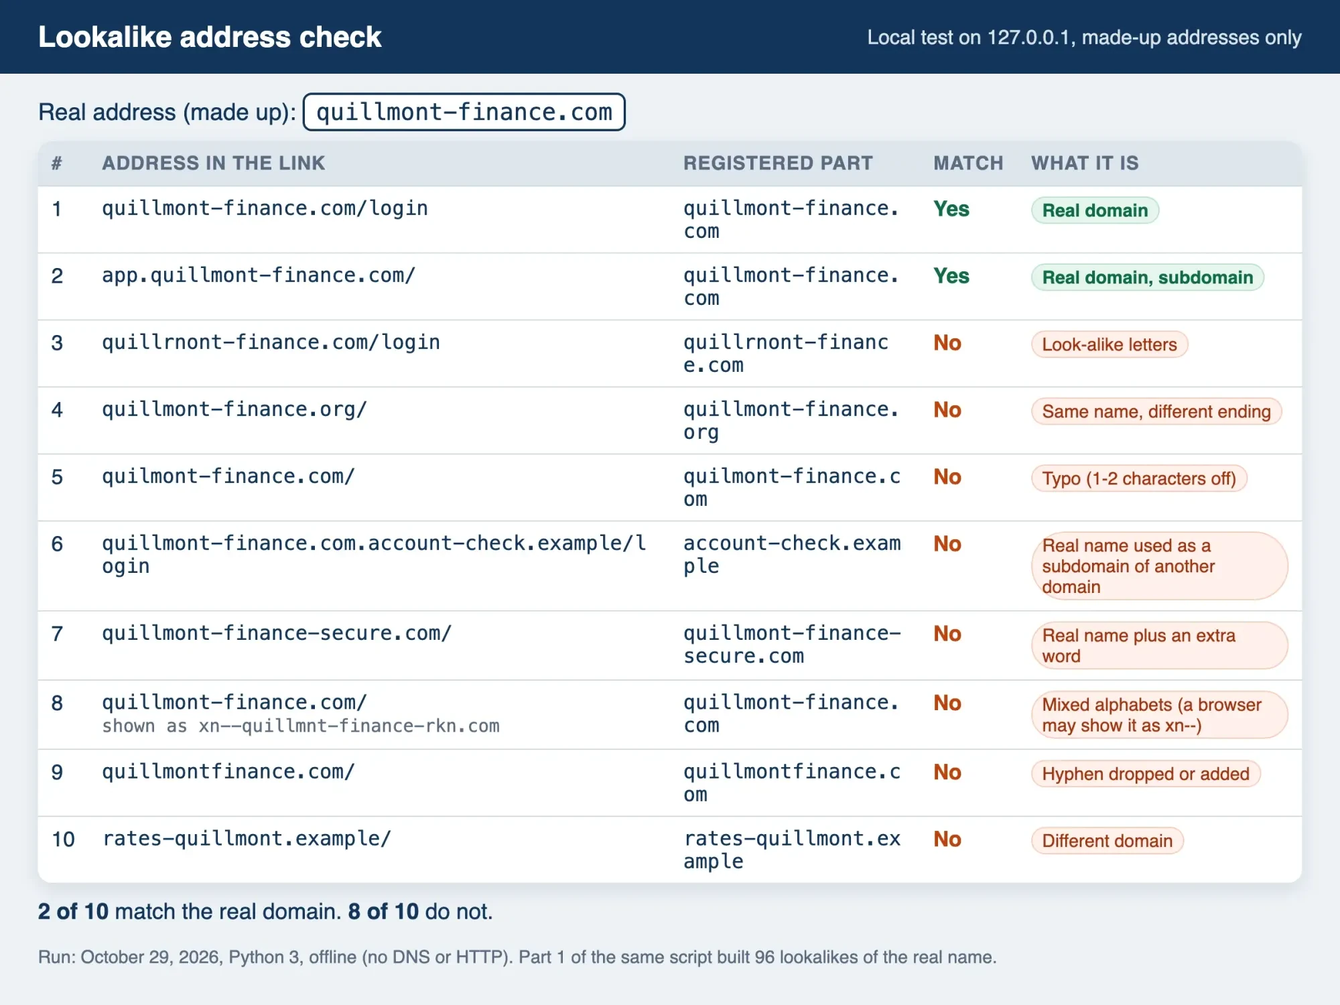Select address quillmont-finance.com.account-check.example/login

click(x=374, y=554)
